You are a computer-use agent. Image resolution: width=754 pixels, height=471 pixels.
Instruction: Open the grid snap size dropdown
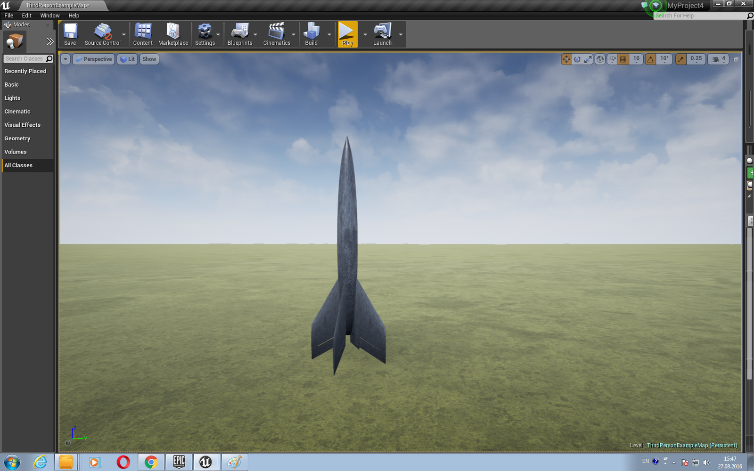coord(636,59)
